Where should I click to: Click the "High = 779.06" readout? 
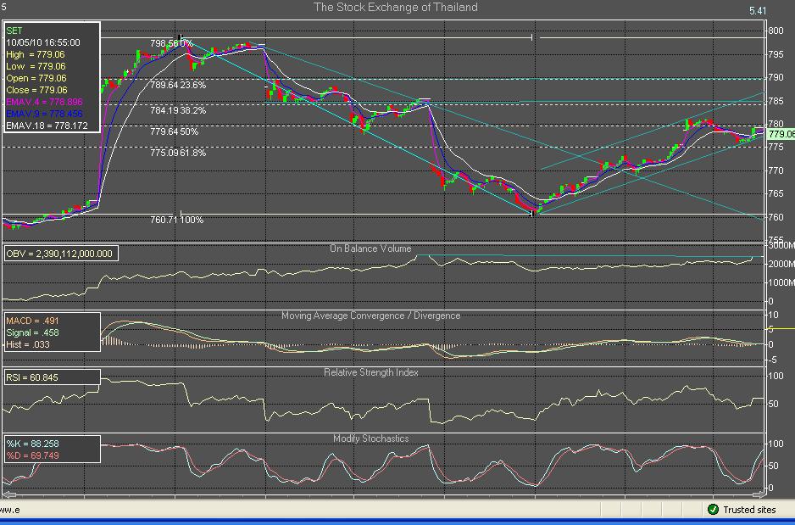(x=36, y=54)
